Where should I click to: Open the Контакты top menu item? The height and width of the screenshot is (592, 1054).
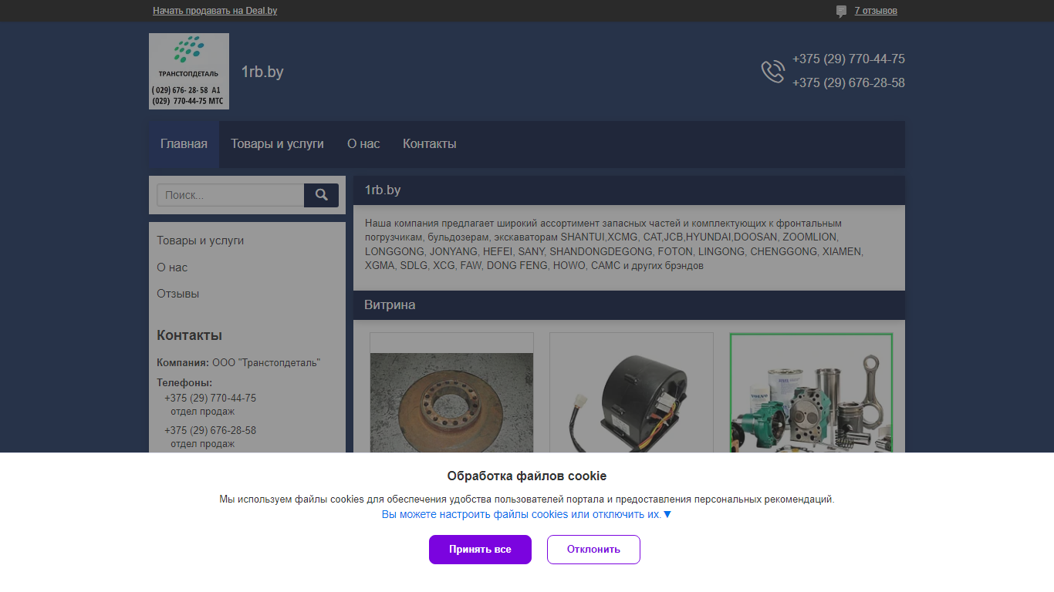(x=430, y=144)
